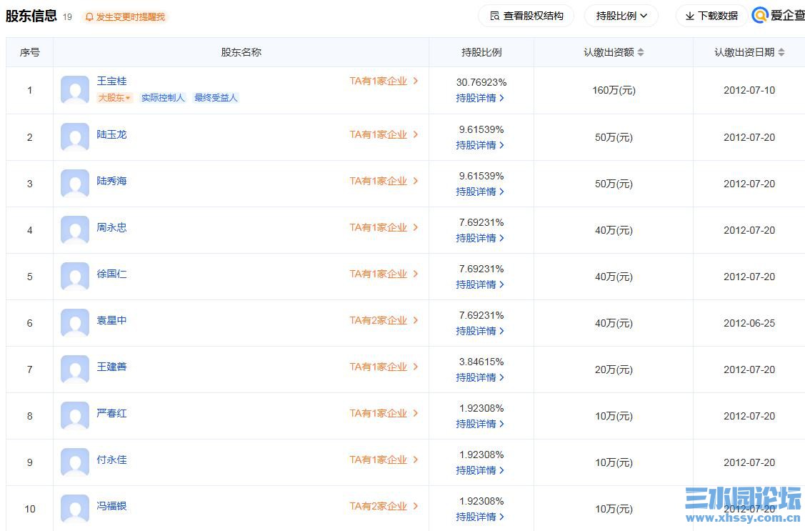Click the download icon in 下载数据

pyautogui.click(x=691, y=16)
